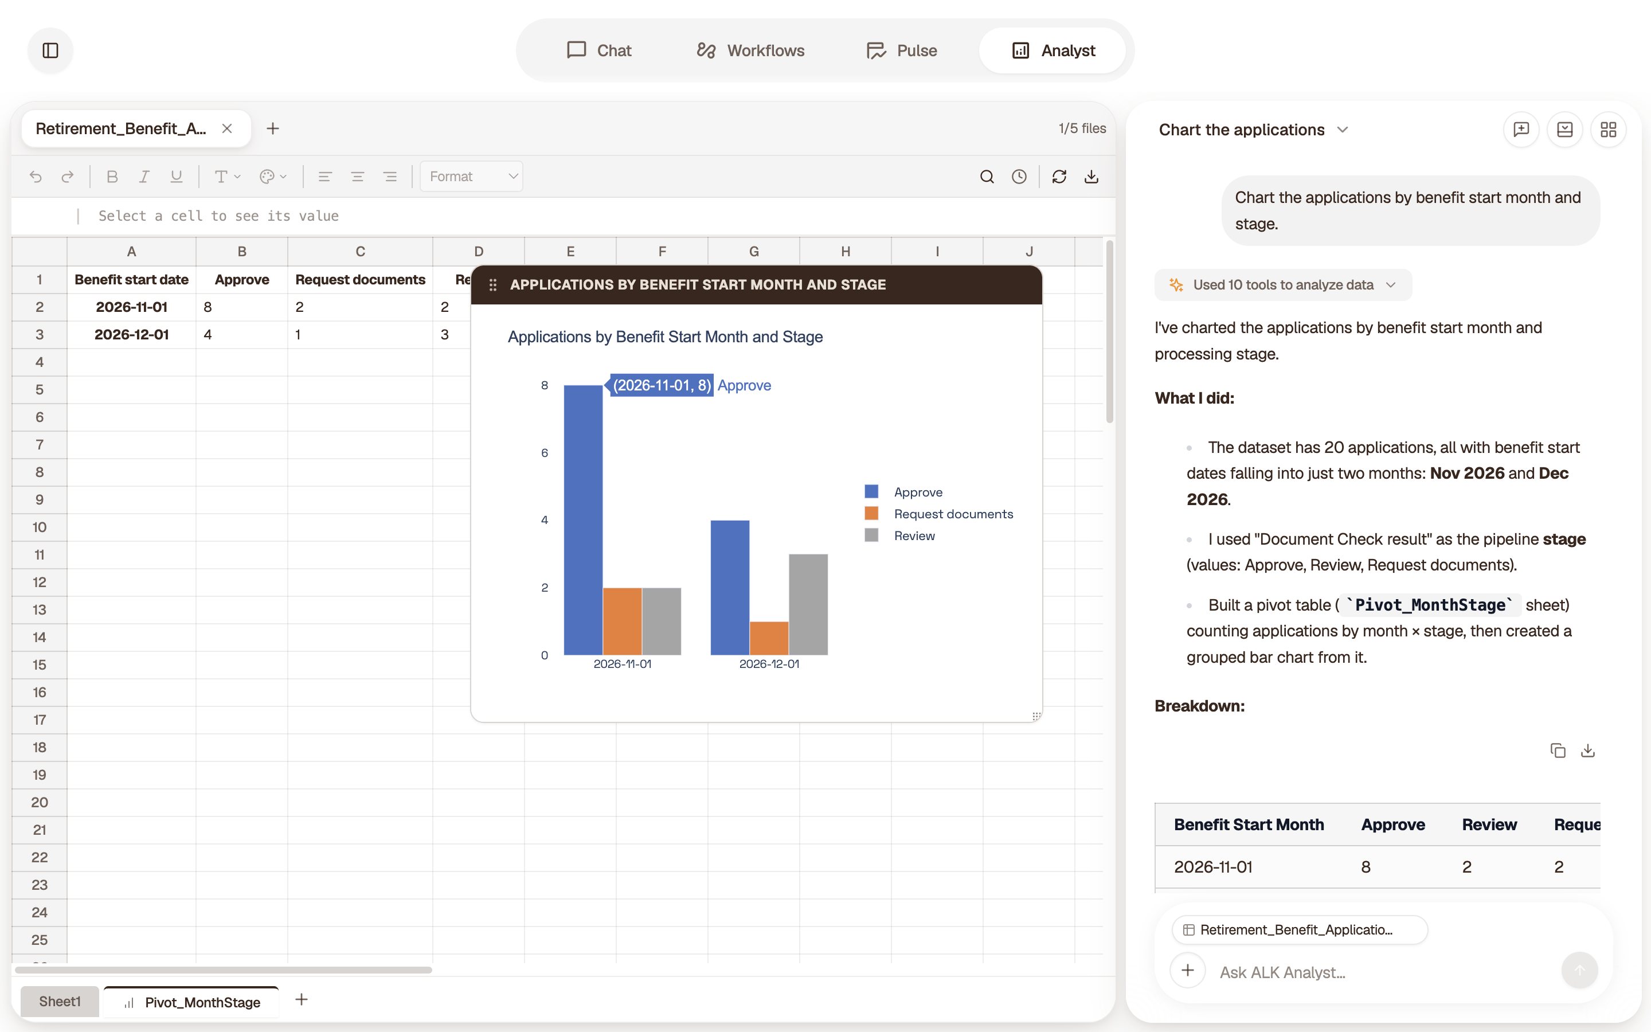Click the Approve legend color swatch
The width and height of the screenshot is (1651, 1032).
pos(871,491)
